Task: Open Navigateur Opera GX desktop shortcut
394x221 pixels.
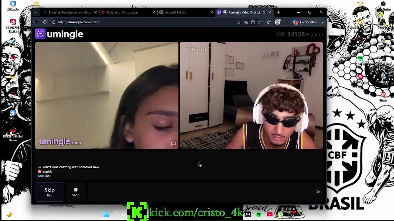Action: [13, 98]
